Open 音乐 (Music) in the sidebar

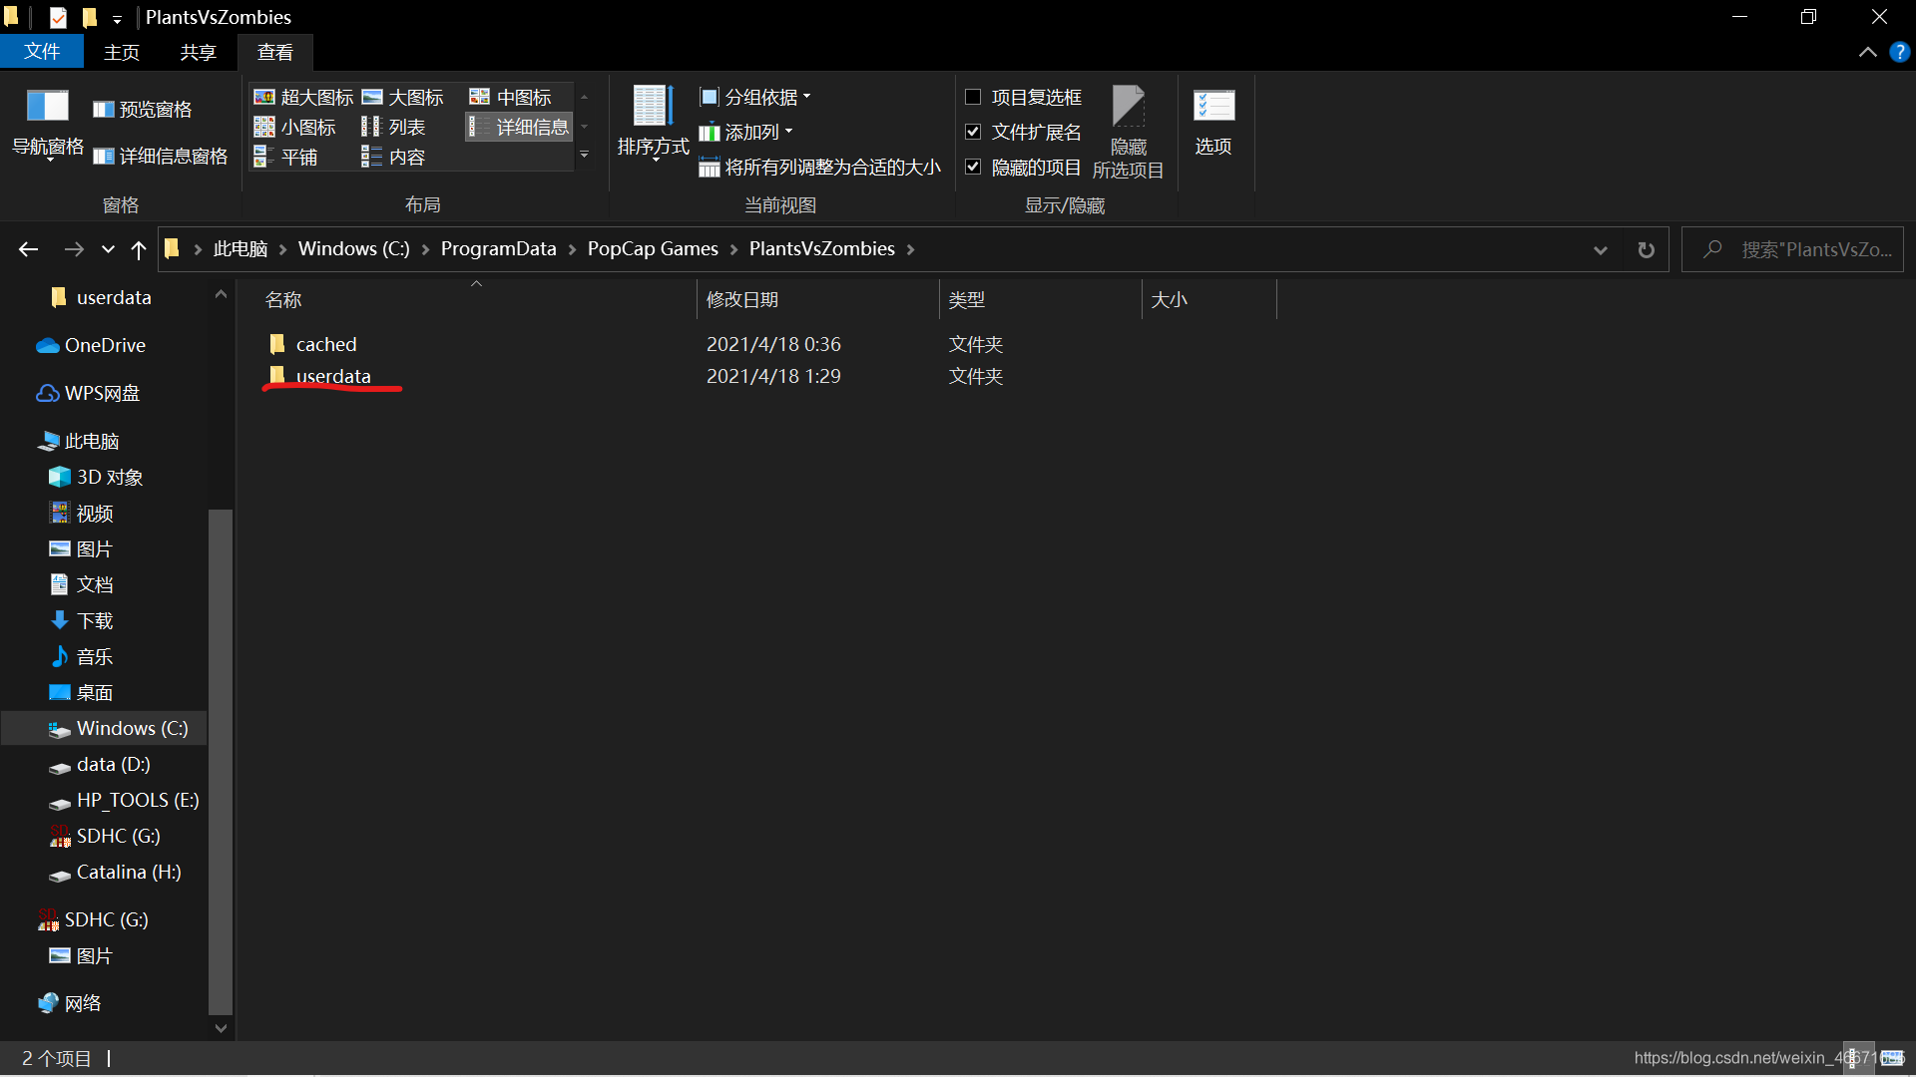pyautogui.click(x=95, y=656)
